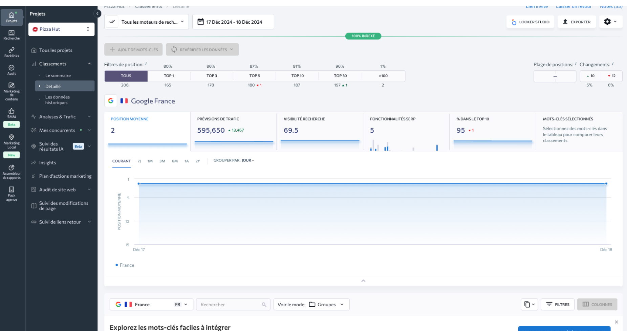Image resolution: width=627 pixels, height=331 pixels.
Task: Switch chart to 6M period
Action: [175, 161]
